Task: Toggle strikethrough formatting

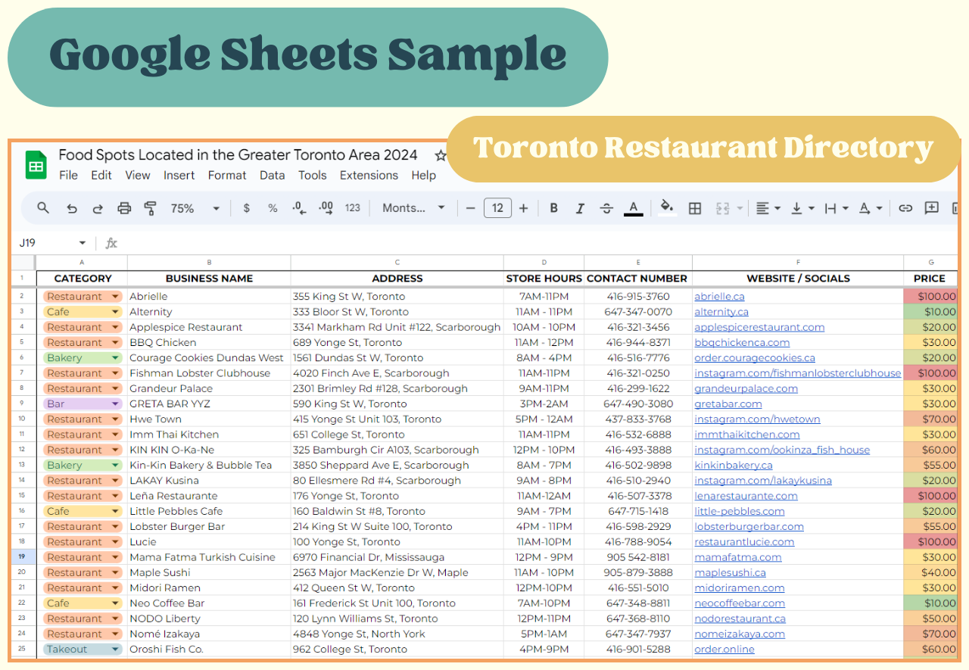Action: [606, 208]
